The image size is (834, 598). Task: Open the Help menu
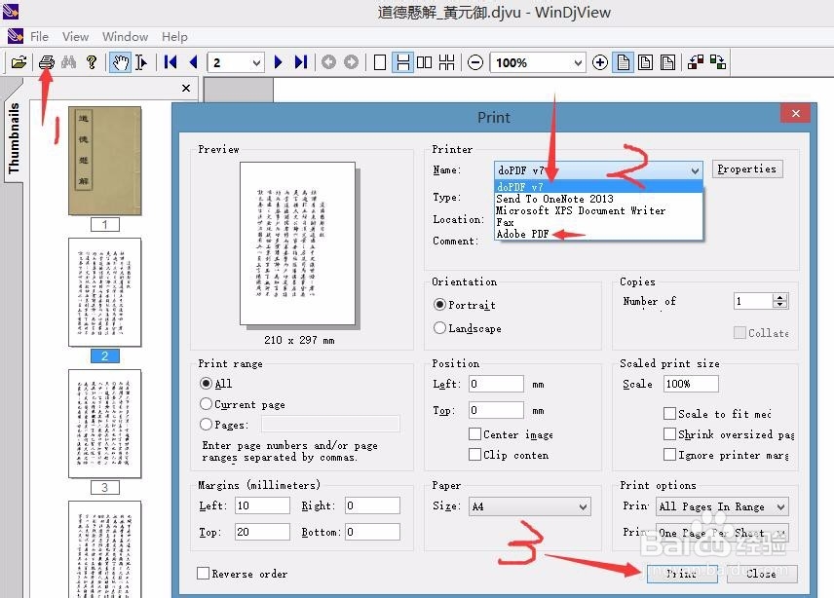[x=174, y=37]
